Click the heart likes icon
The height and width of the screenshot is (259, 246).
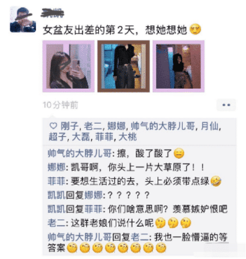tap(53, 126)
